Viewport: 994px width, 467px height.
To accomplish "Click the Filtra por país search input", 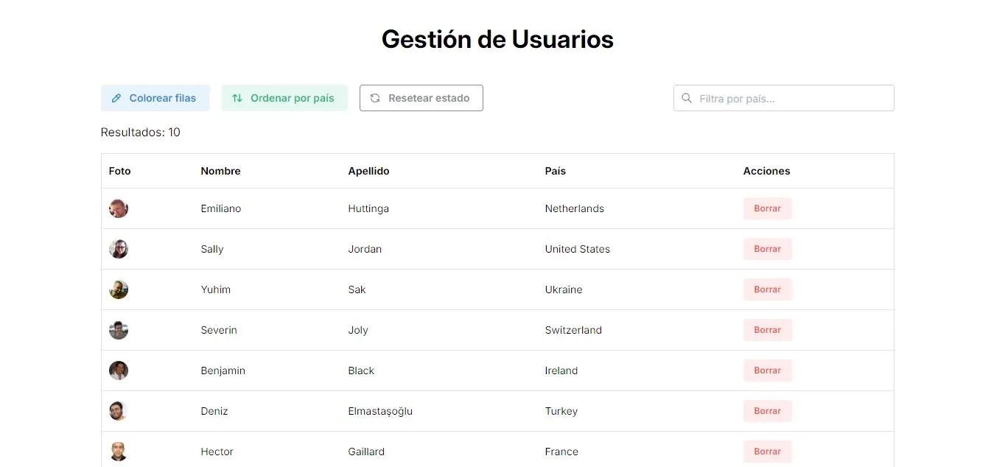I will [x=783, y=98].
